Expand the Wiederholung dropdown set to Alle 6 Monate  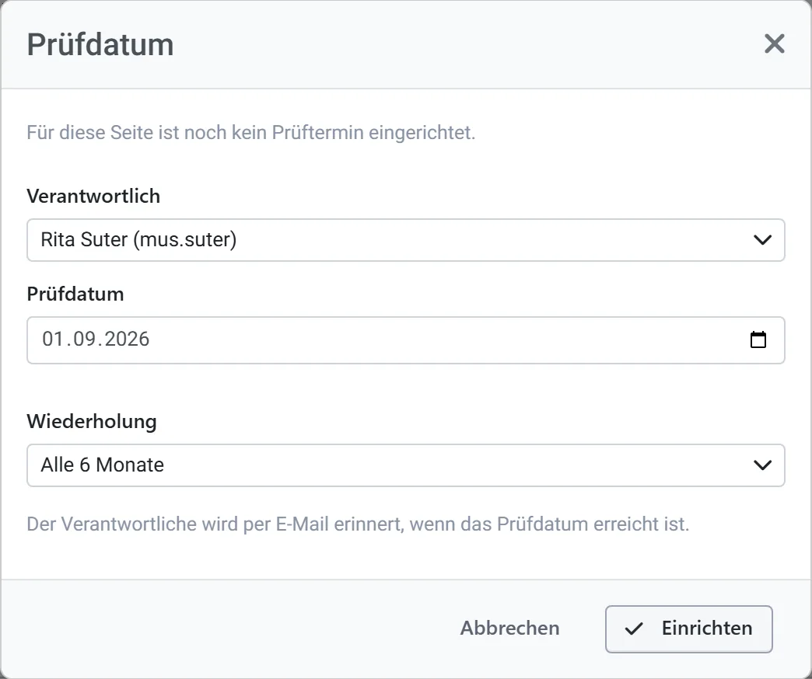[406, 465]
